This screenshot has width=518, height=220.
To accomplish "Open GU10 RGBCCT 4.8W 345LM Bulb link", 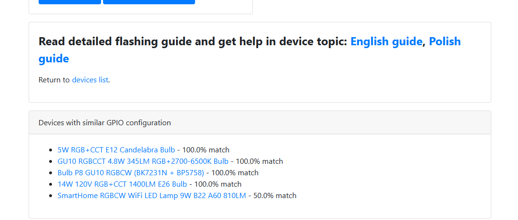I will [x=143, y=161].
